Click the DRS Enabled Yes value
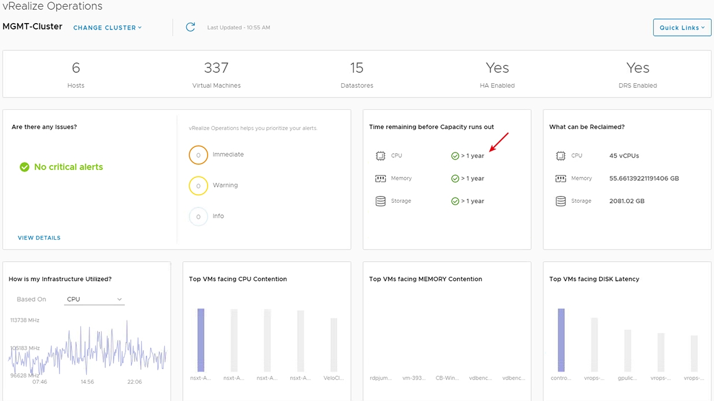This screenshot has height=401, width=714. 638,68
